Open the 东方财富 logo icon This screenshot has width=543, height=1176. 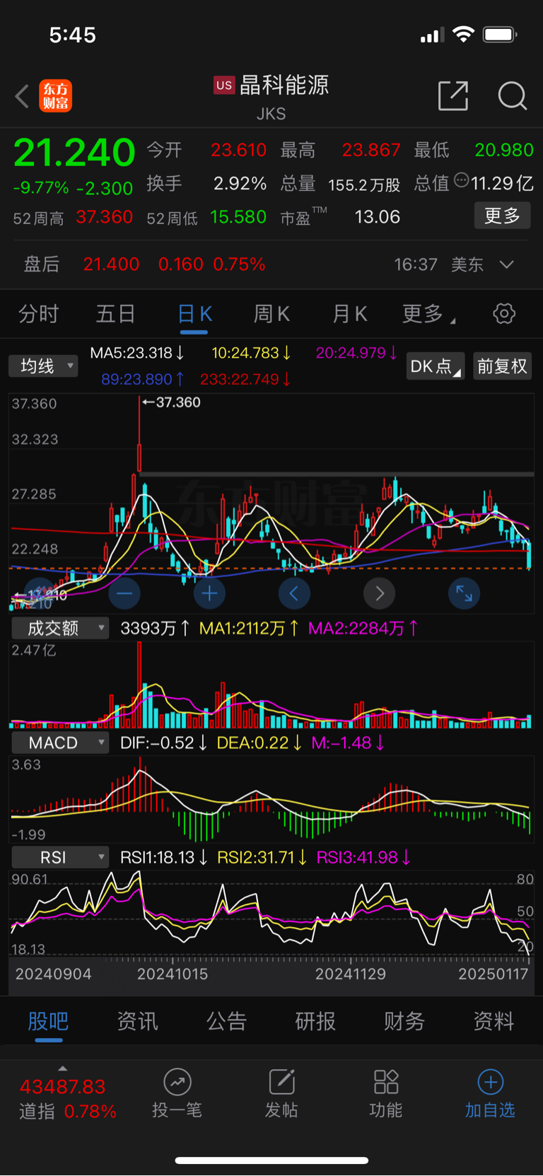coord(56,96)
